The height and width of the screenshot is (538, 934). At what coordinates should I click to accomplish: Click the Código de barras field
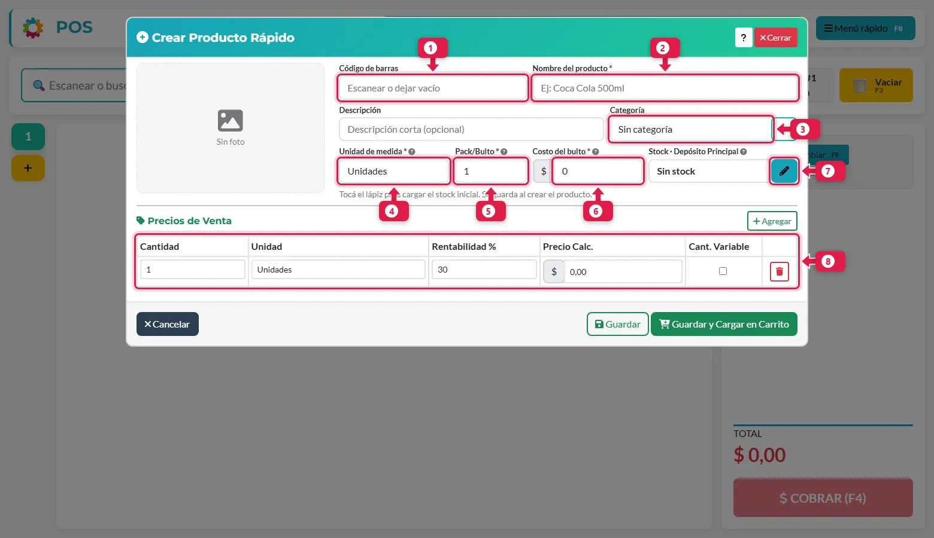pyautogui.click(x=433, y=88)
